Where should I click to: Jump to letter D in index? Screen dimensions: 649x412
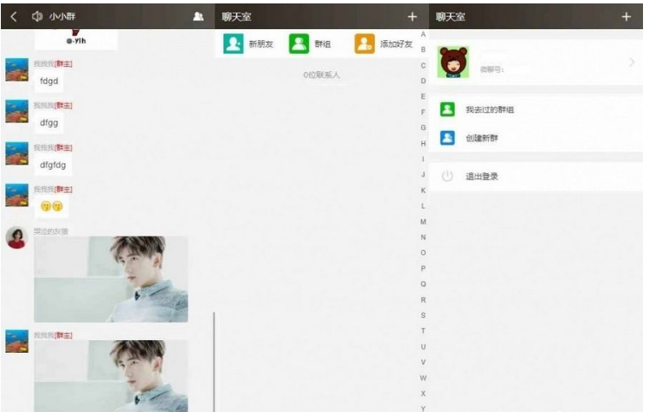point(423,81)
